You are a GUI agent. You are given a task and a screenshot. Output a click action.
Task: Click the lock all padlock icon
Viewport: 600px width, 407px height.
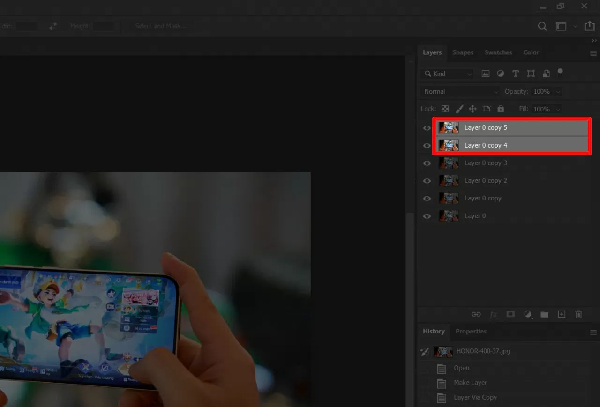[x=501, y=109]
